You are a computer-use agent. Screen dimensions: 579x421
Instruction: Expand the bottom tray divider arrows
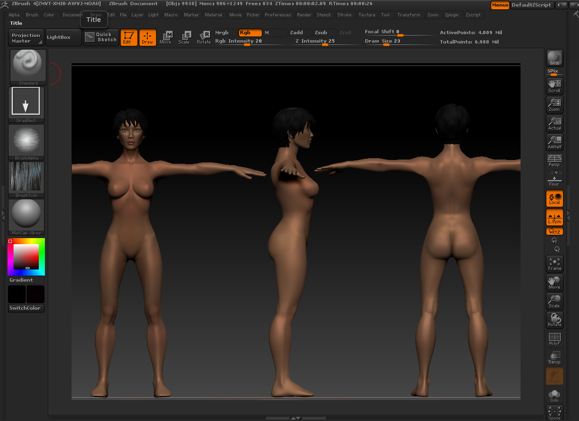click(x=295, y=418)
